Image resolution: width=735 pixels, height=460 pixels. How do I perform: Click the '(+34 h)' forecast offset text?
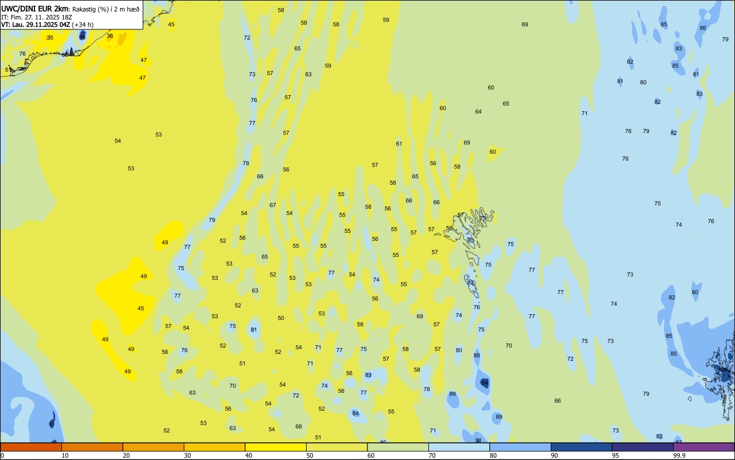[83, 25]
